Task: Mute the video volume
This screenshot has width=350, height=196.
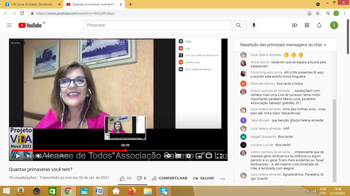Action: pos(39,156)
